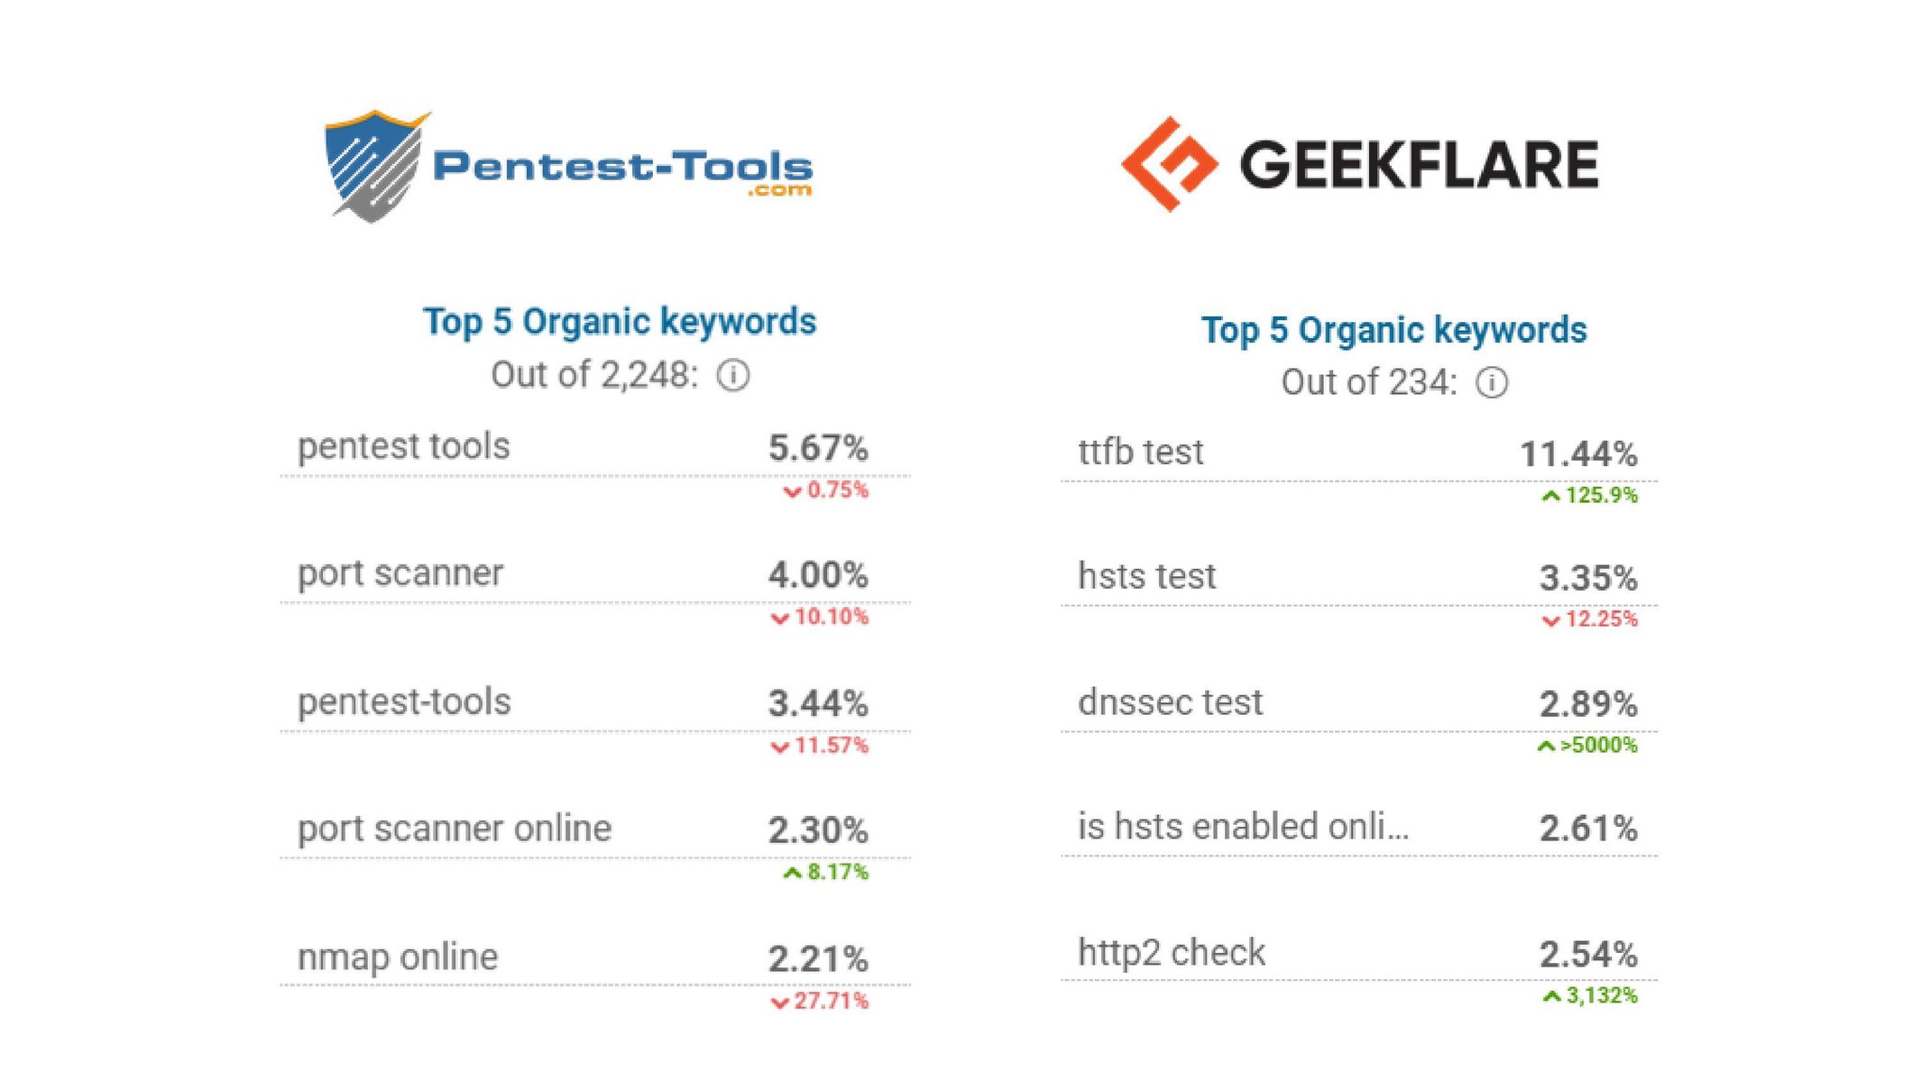1922x1081 pixels.
Task: Open the dnssec test keyword
Action: pyautogui.click(x=1170, y=702)
